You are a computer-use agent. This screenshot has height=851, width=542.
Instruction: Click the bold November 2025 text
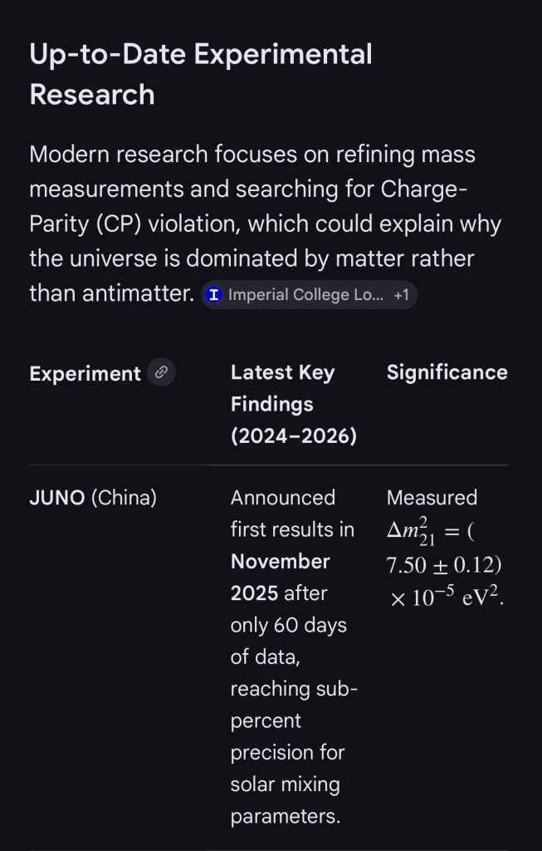click(280, 578)
